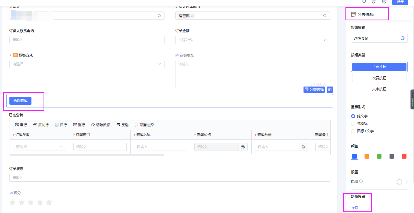Click the 套餐价格 input in table row
The image size is (414, 213).
216,147
